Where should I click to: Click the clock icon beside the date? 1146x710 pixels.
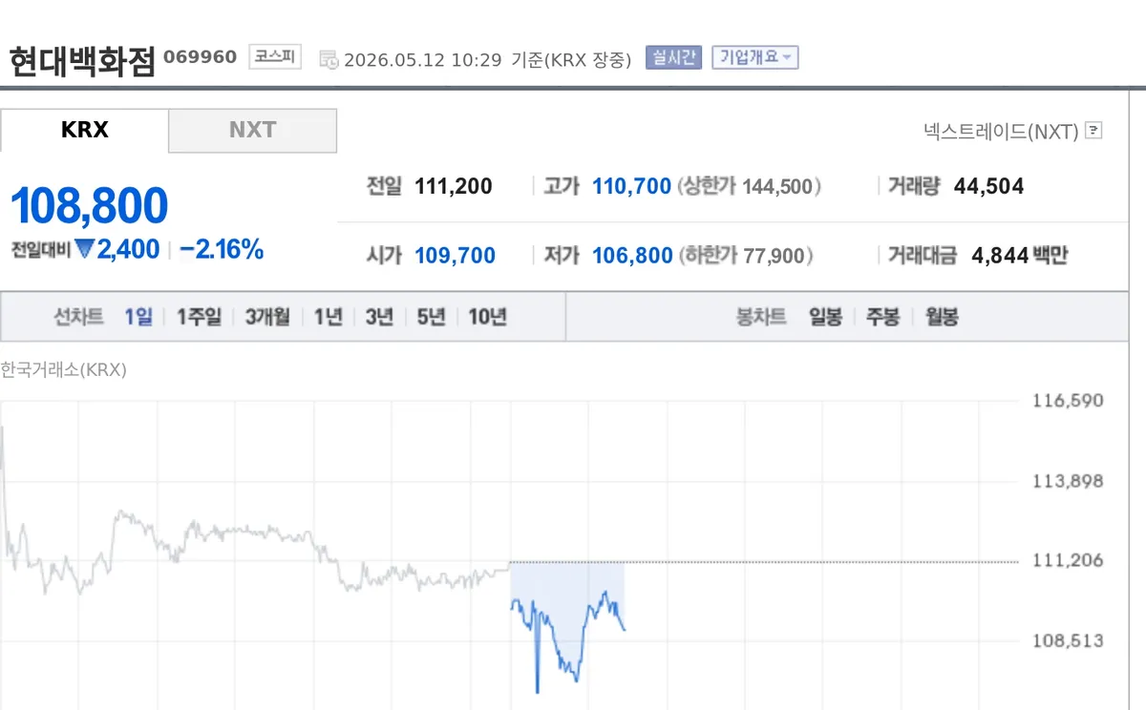(x=329, y=59)
